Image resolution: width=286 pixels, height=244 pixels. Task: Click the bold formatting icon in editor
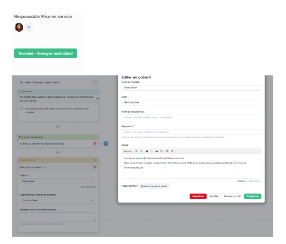click(x=136, y=151)
